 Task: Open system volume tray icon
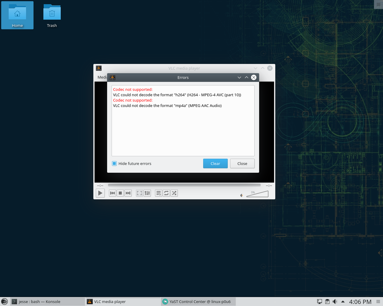coord(335,302)
